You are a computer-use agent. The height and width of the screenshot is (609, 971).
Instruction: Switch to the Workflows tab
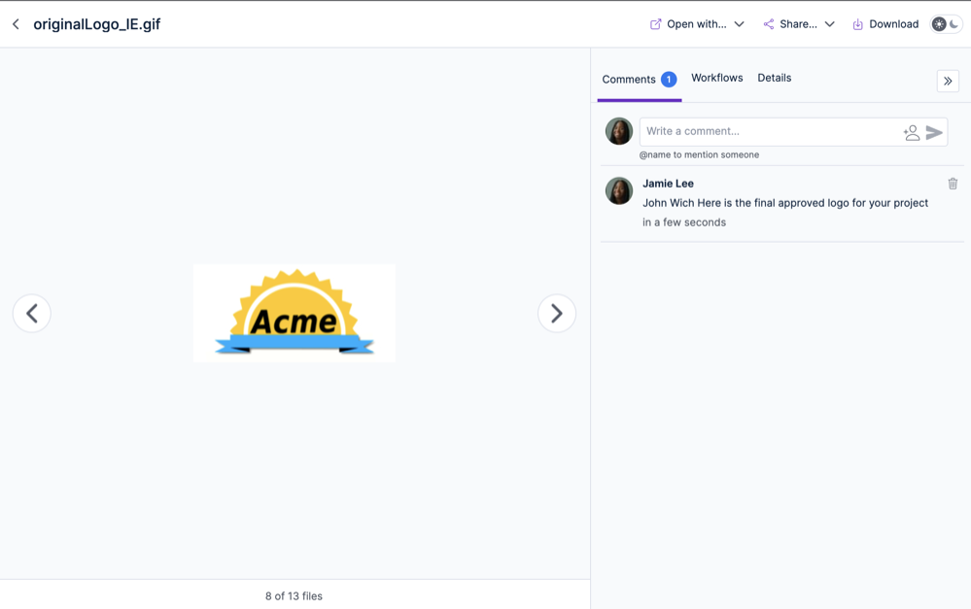click(717, 78)
